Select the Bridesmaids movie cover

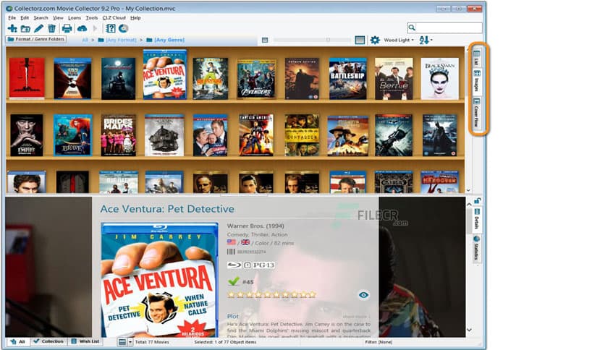click(118, 135)
